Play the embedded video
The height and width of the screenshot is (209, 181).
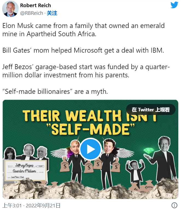[90, 149]
